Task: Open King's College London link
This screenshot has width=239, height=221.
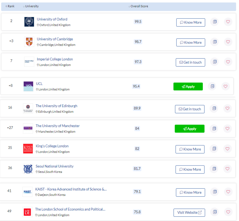Action: 52,146
